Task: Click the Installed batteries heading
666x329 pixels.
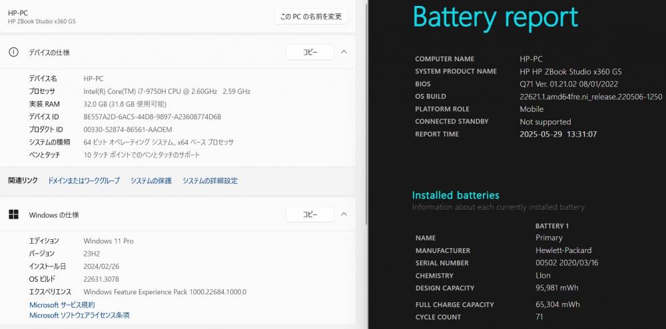Action: (x=456, y=195)
